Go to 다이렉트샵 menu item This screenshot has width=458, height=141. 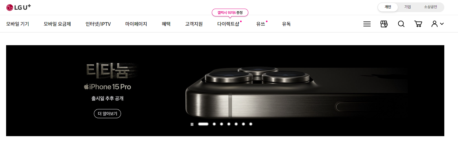pyautogui.click(x=228, y=24)
